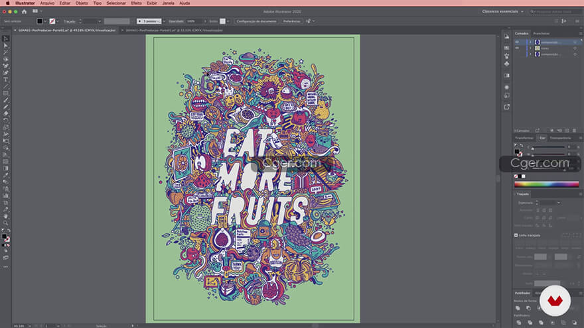Screen dimensions: 584x328
Task: Open the Asset Export panel icon
Action: pos(506,107)
